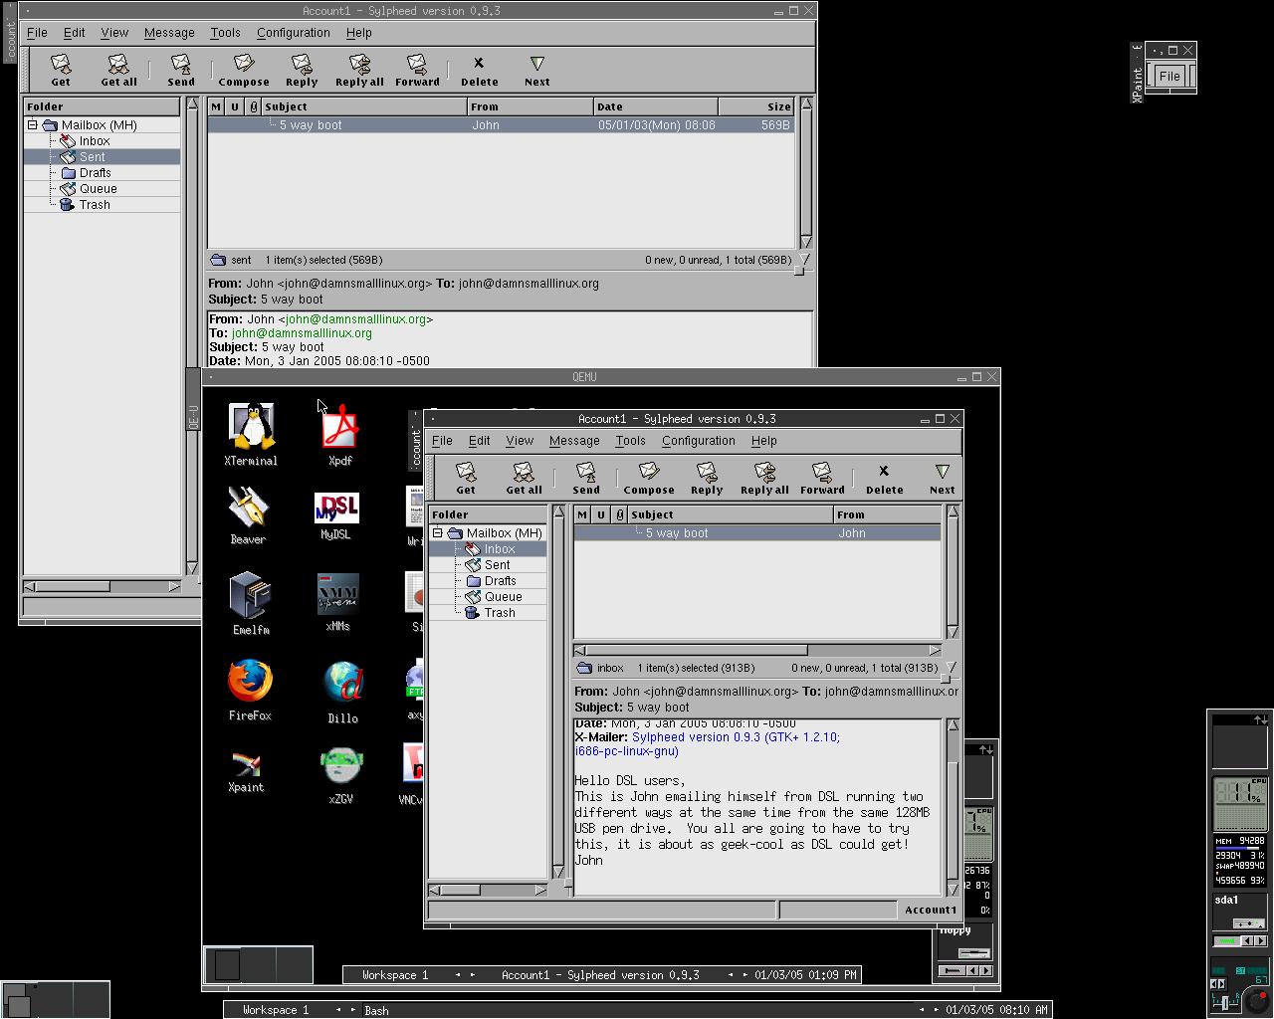Viewport: 1274px width, 1019px height.
Task: Click Reply all in QEMU Sylpheed toolbar
Action: pos(764,479)
